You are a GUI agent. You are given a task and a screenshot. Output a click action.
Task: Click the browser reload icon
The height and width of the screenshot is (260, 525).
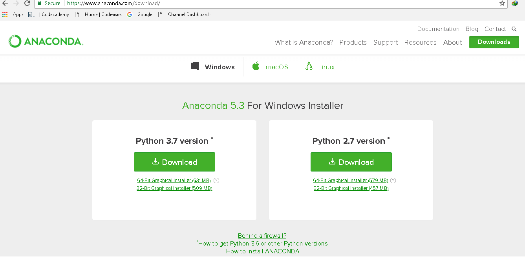(x=27, y=4)
